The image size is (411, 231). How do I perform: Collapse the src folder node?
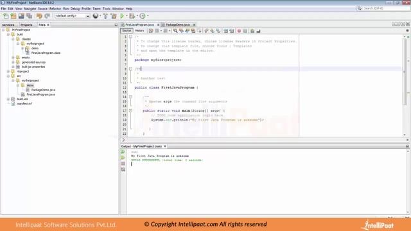coord(8,76)
